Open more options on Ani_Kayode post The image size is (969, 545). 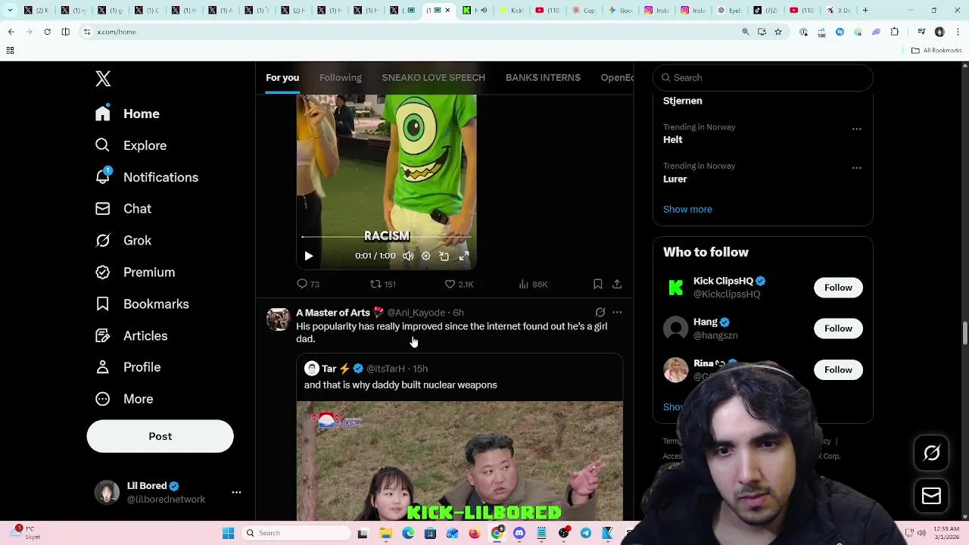(x=617, y=312)
